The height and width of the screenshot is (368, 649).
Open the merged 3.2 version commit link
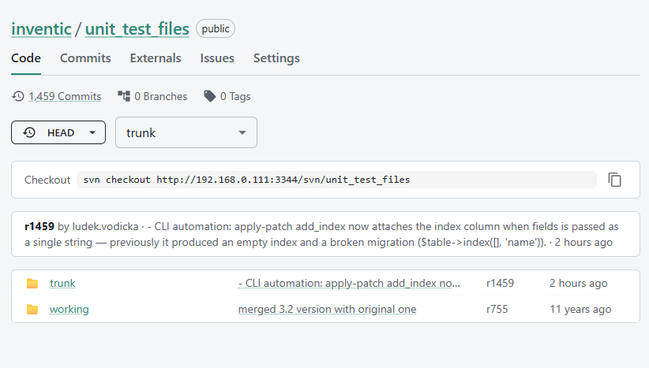tap(327, 310)
